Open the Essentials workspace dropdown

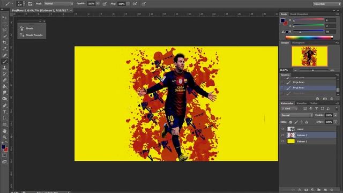tap(327, 4)
